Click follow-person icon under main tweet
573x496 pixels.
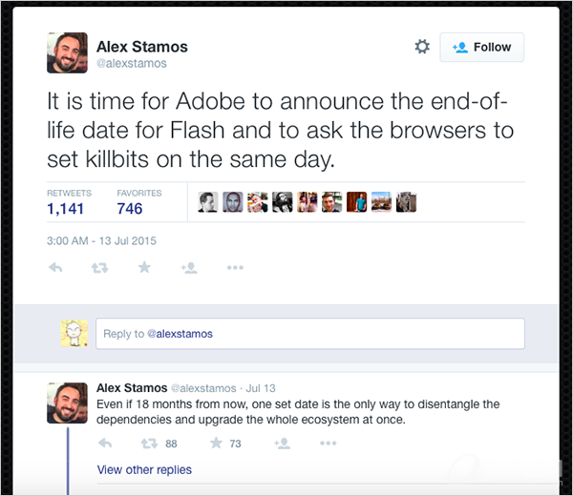(189, 268)
